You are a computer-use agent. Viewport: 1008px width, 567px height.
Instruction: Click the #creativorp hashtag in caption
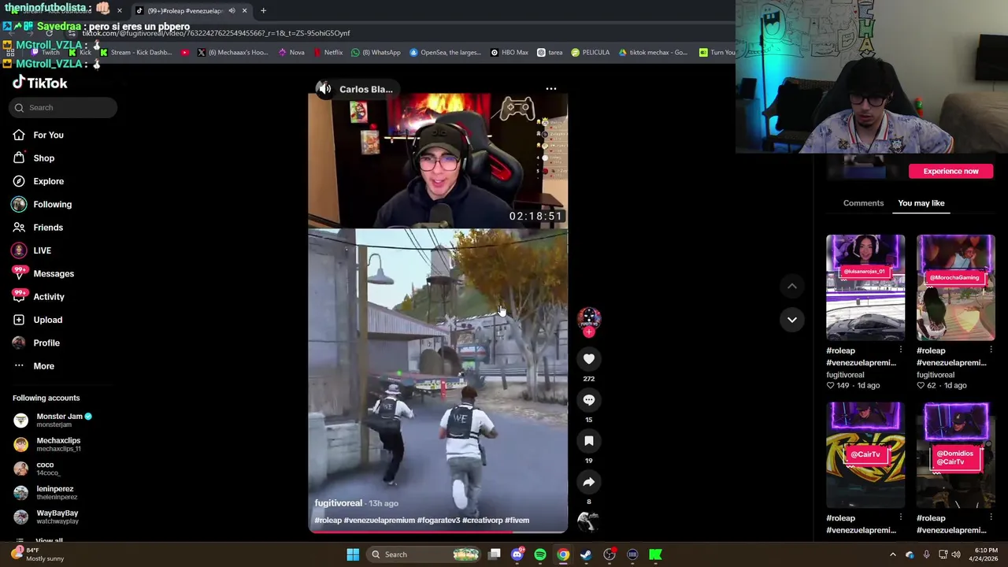click(x=482, y=521)
